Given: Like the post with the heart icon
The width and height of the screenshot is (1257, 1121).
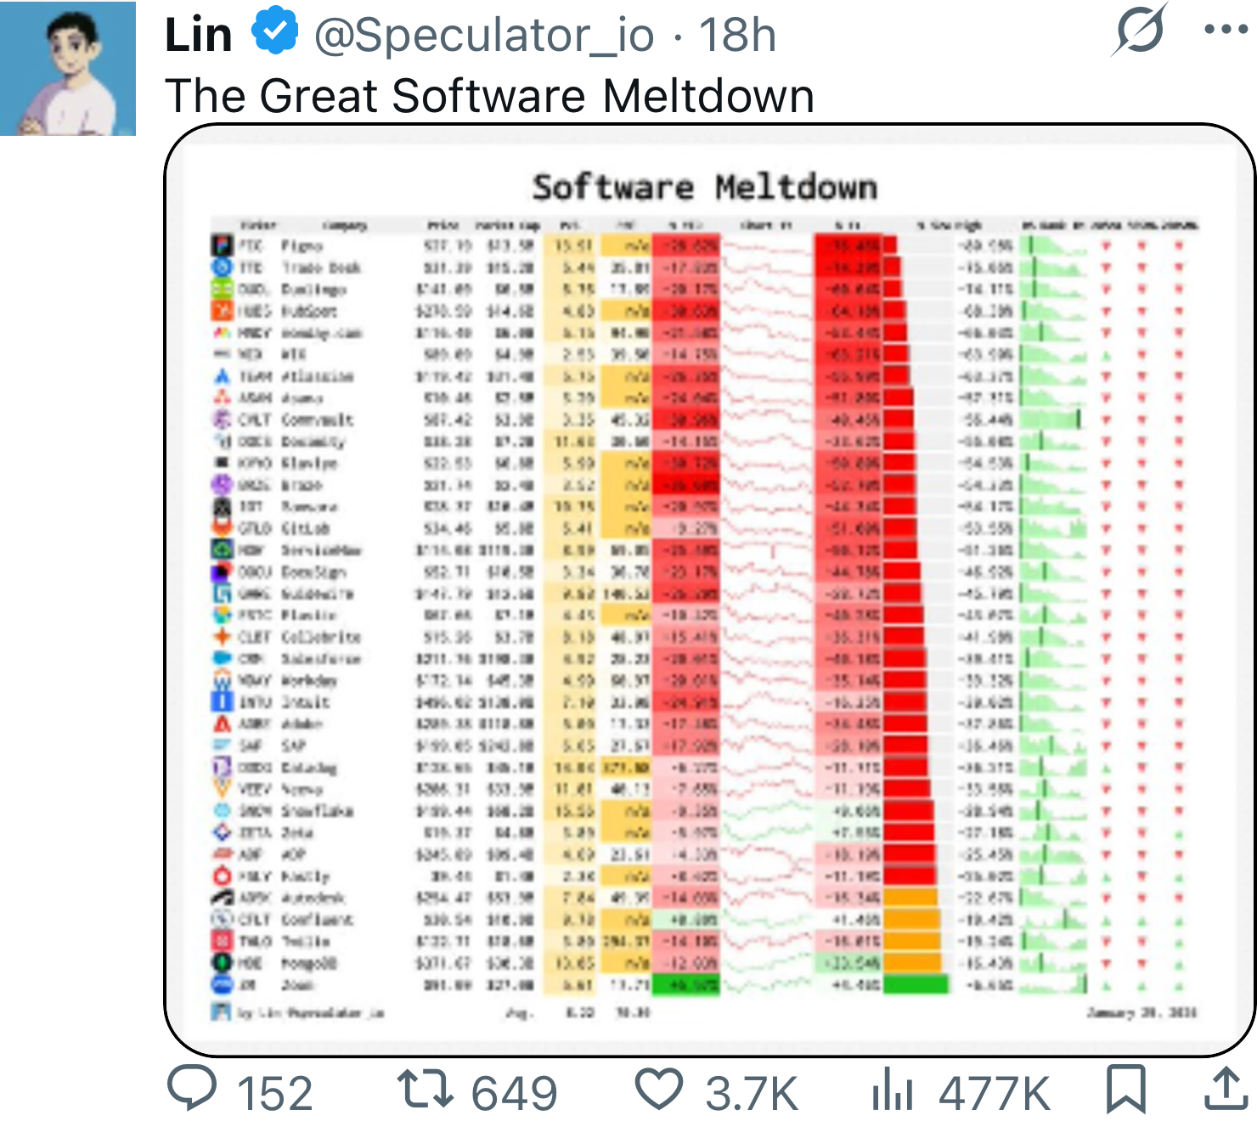Looking at the screenshot, I should pyautogui.click(x=659, y=1090).
